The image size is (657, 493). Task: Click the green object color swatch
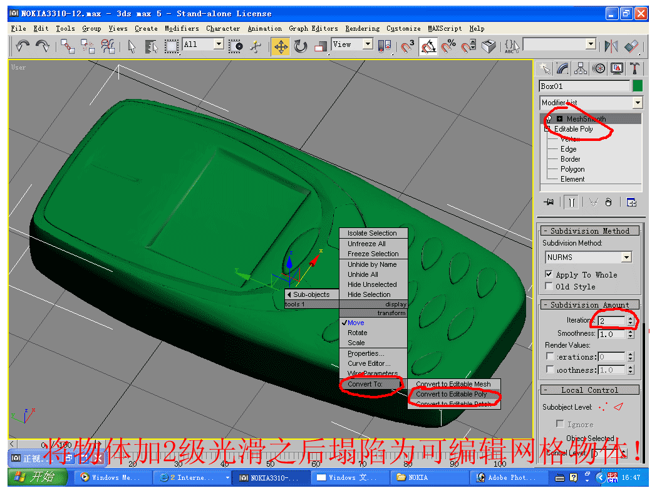638,86
